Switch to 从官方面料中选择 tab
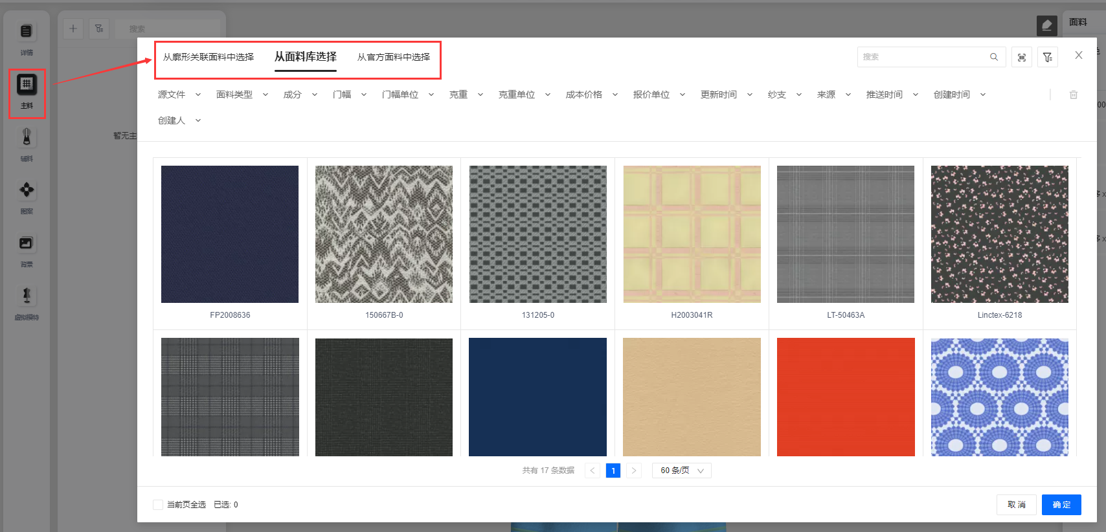The width and height of the screenshot is (1106, 532). (x=393, y=57)
